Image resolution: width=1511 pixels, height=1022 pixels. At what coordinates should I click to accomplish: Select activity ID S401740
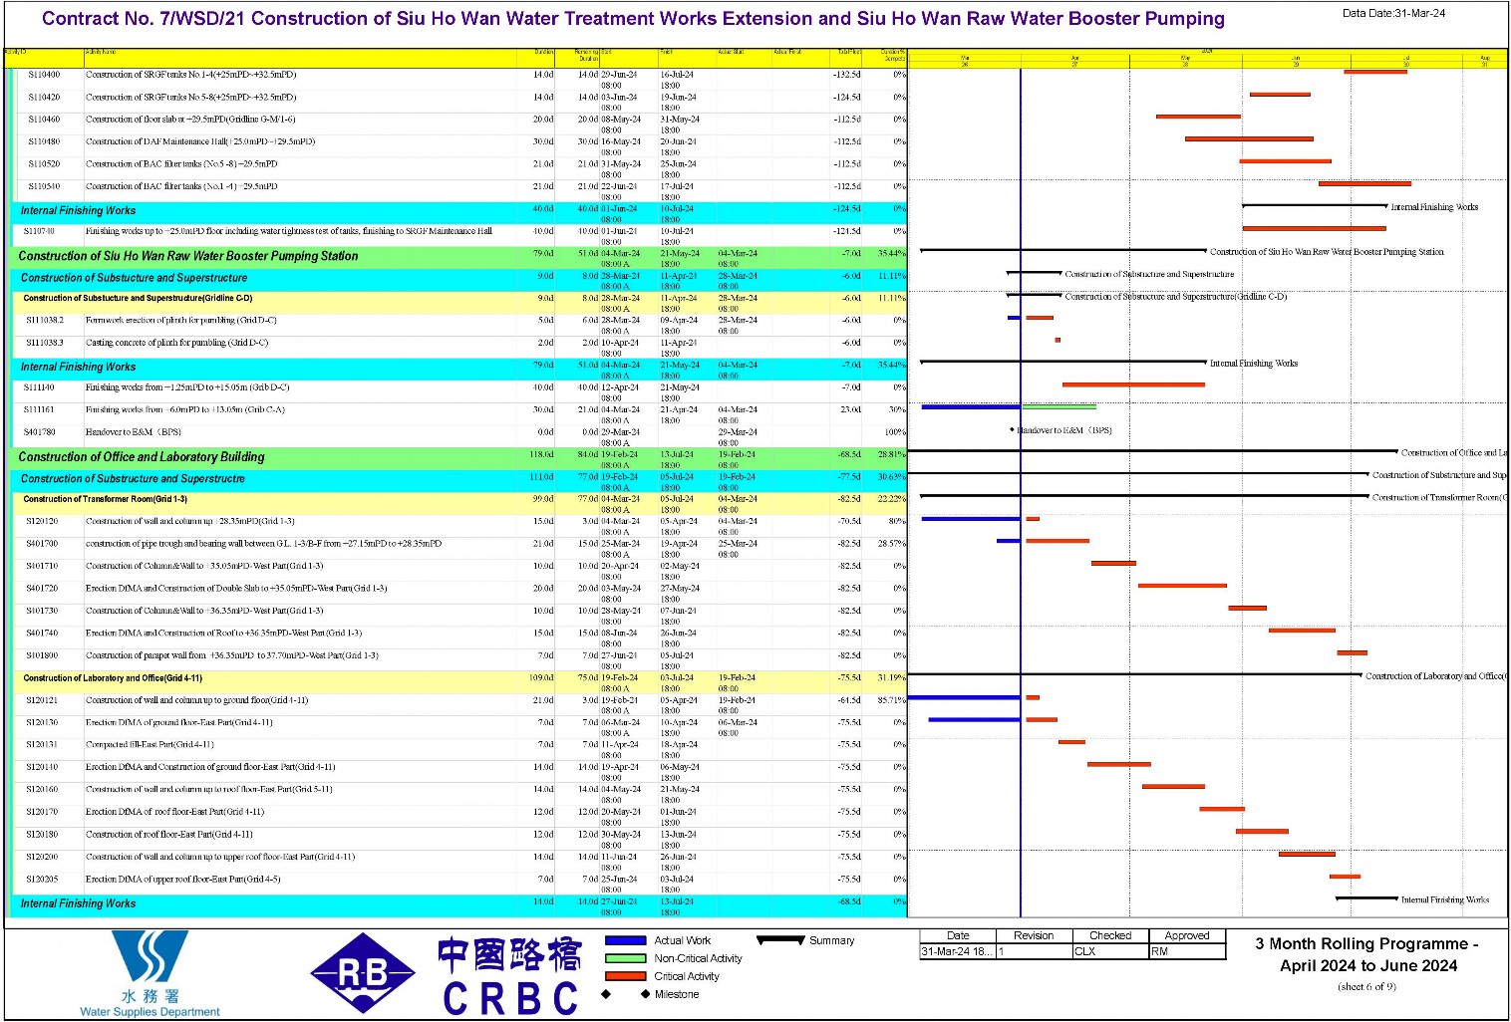click(42, 634)
